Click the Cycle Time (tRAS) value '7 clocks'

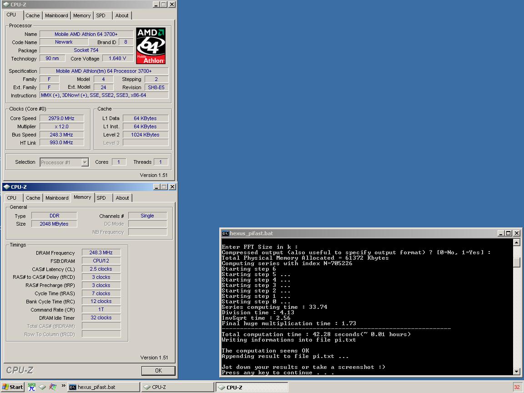click(101, 293)
